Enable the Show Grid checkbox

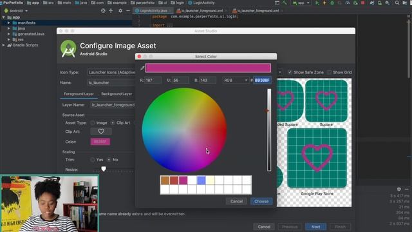[x=329, y=72]
